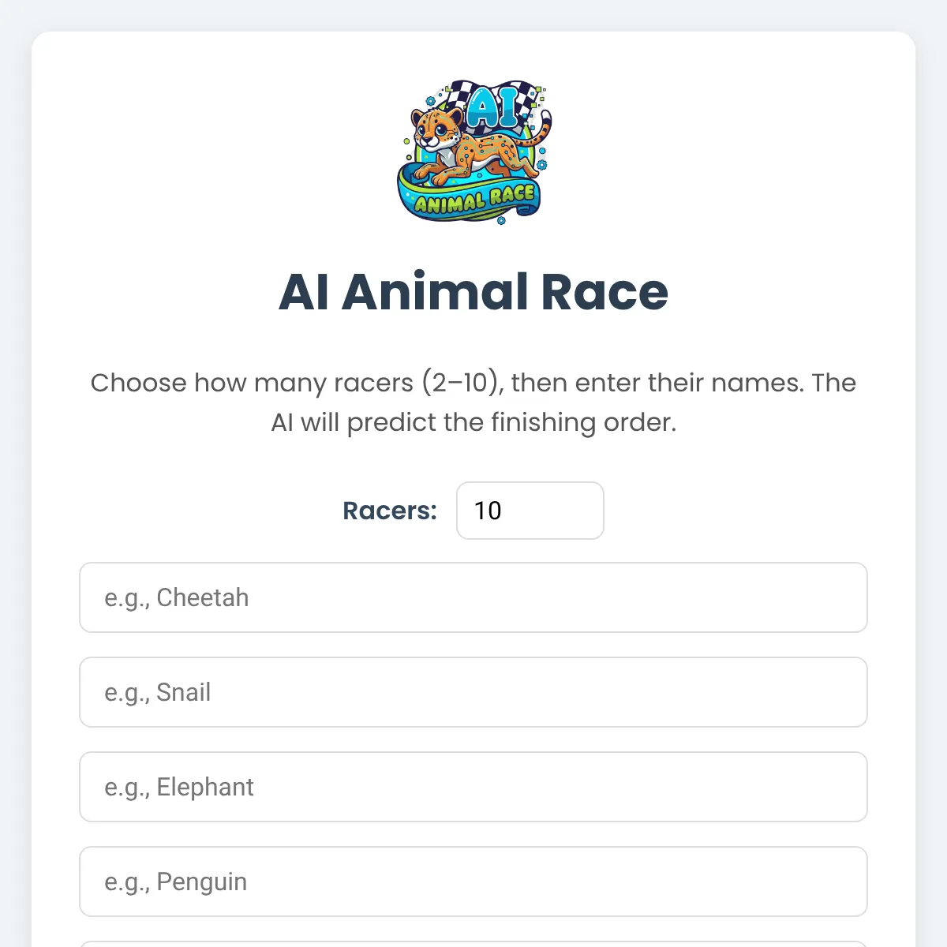947x947 pixels.
Task: Click the cheetah's striped tail in the logo
Action: (x=537, y=130)
